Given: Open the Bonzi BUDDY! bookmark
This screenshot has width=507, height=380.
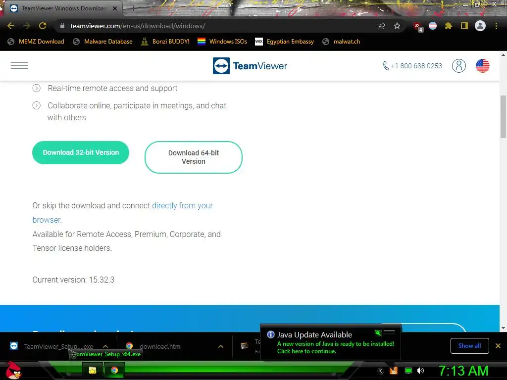Looking at the screenshot, I should click(165, 42).
